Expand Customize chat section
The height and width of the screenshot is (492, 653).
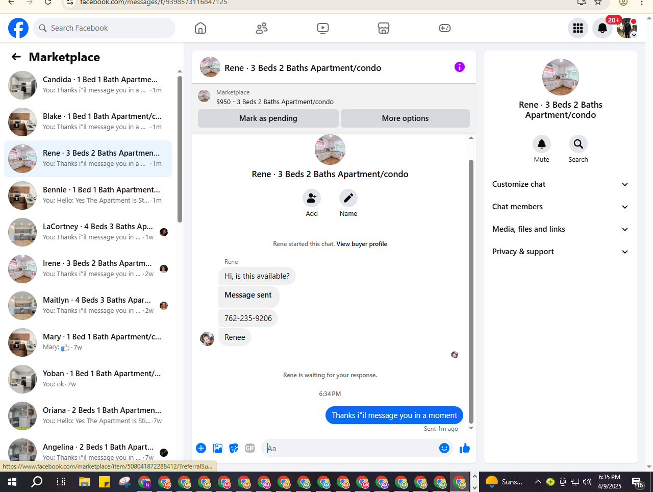tap(561, 184)
